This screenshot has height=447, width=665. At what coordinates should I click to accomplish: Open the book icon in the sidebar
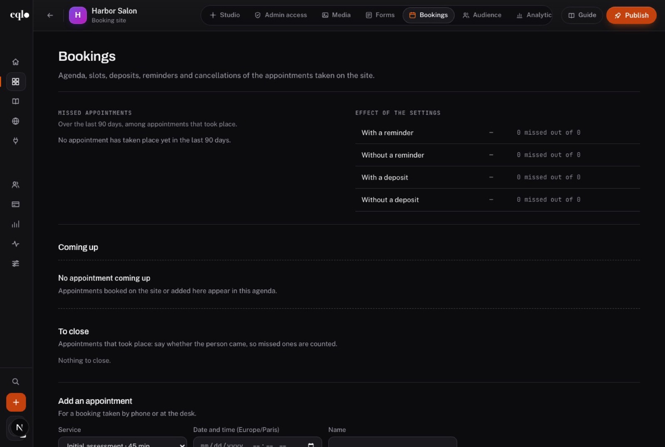point(16,101)
